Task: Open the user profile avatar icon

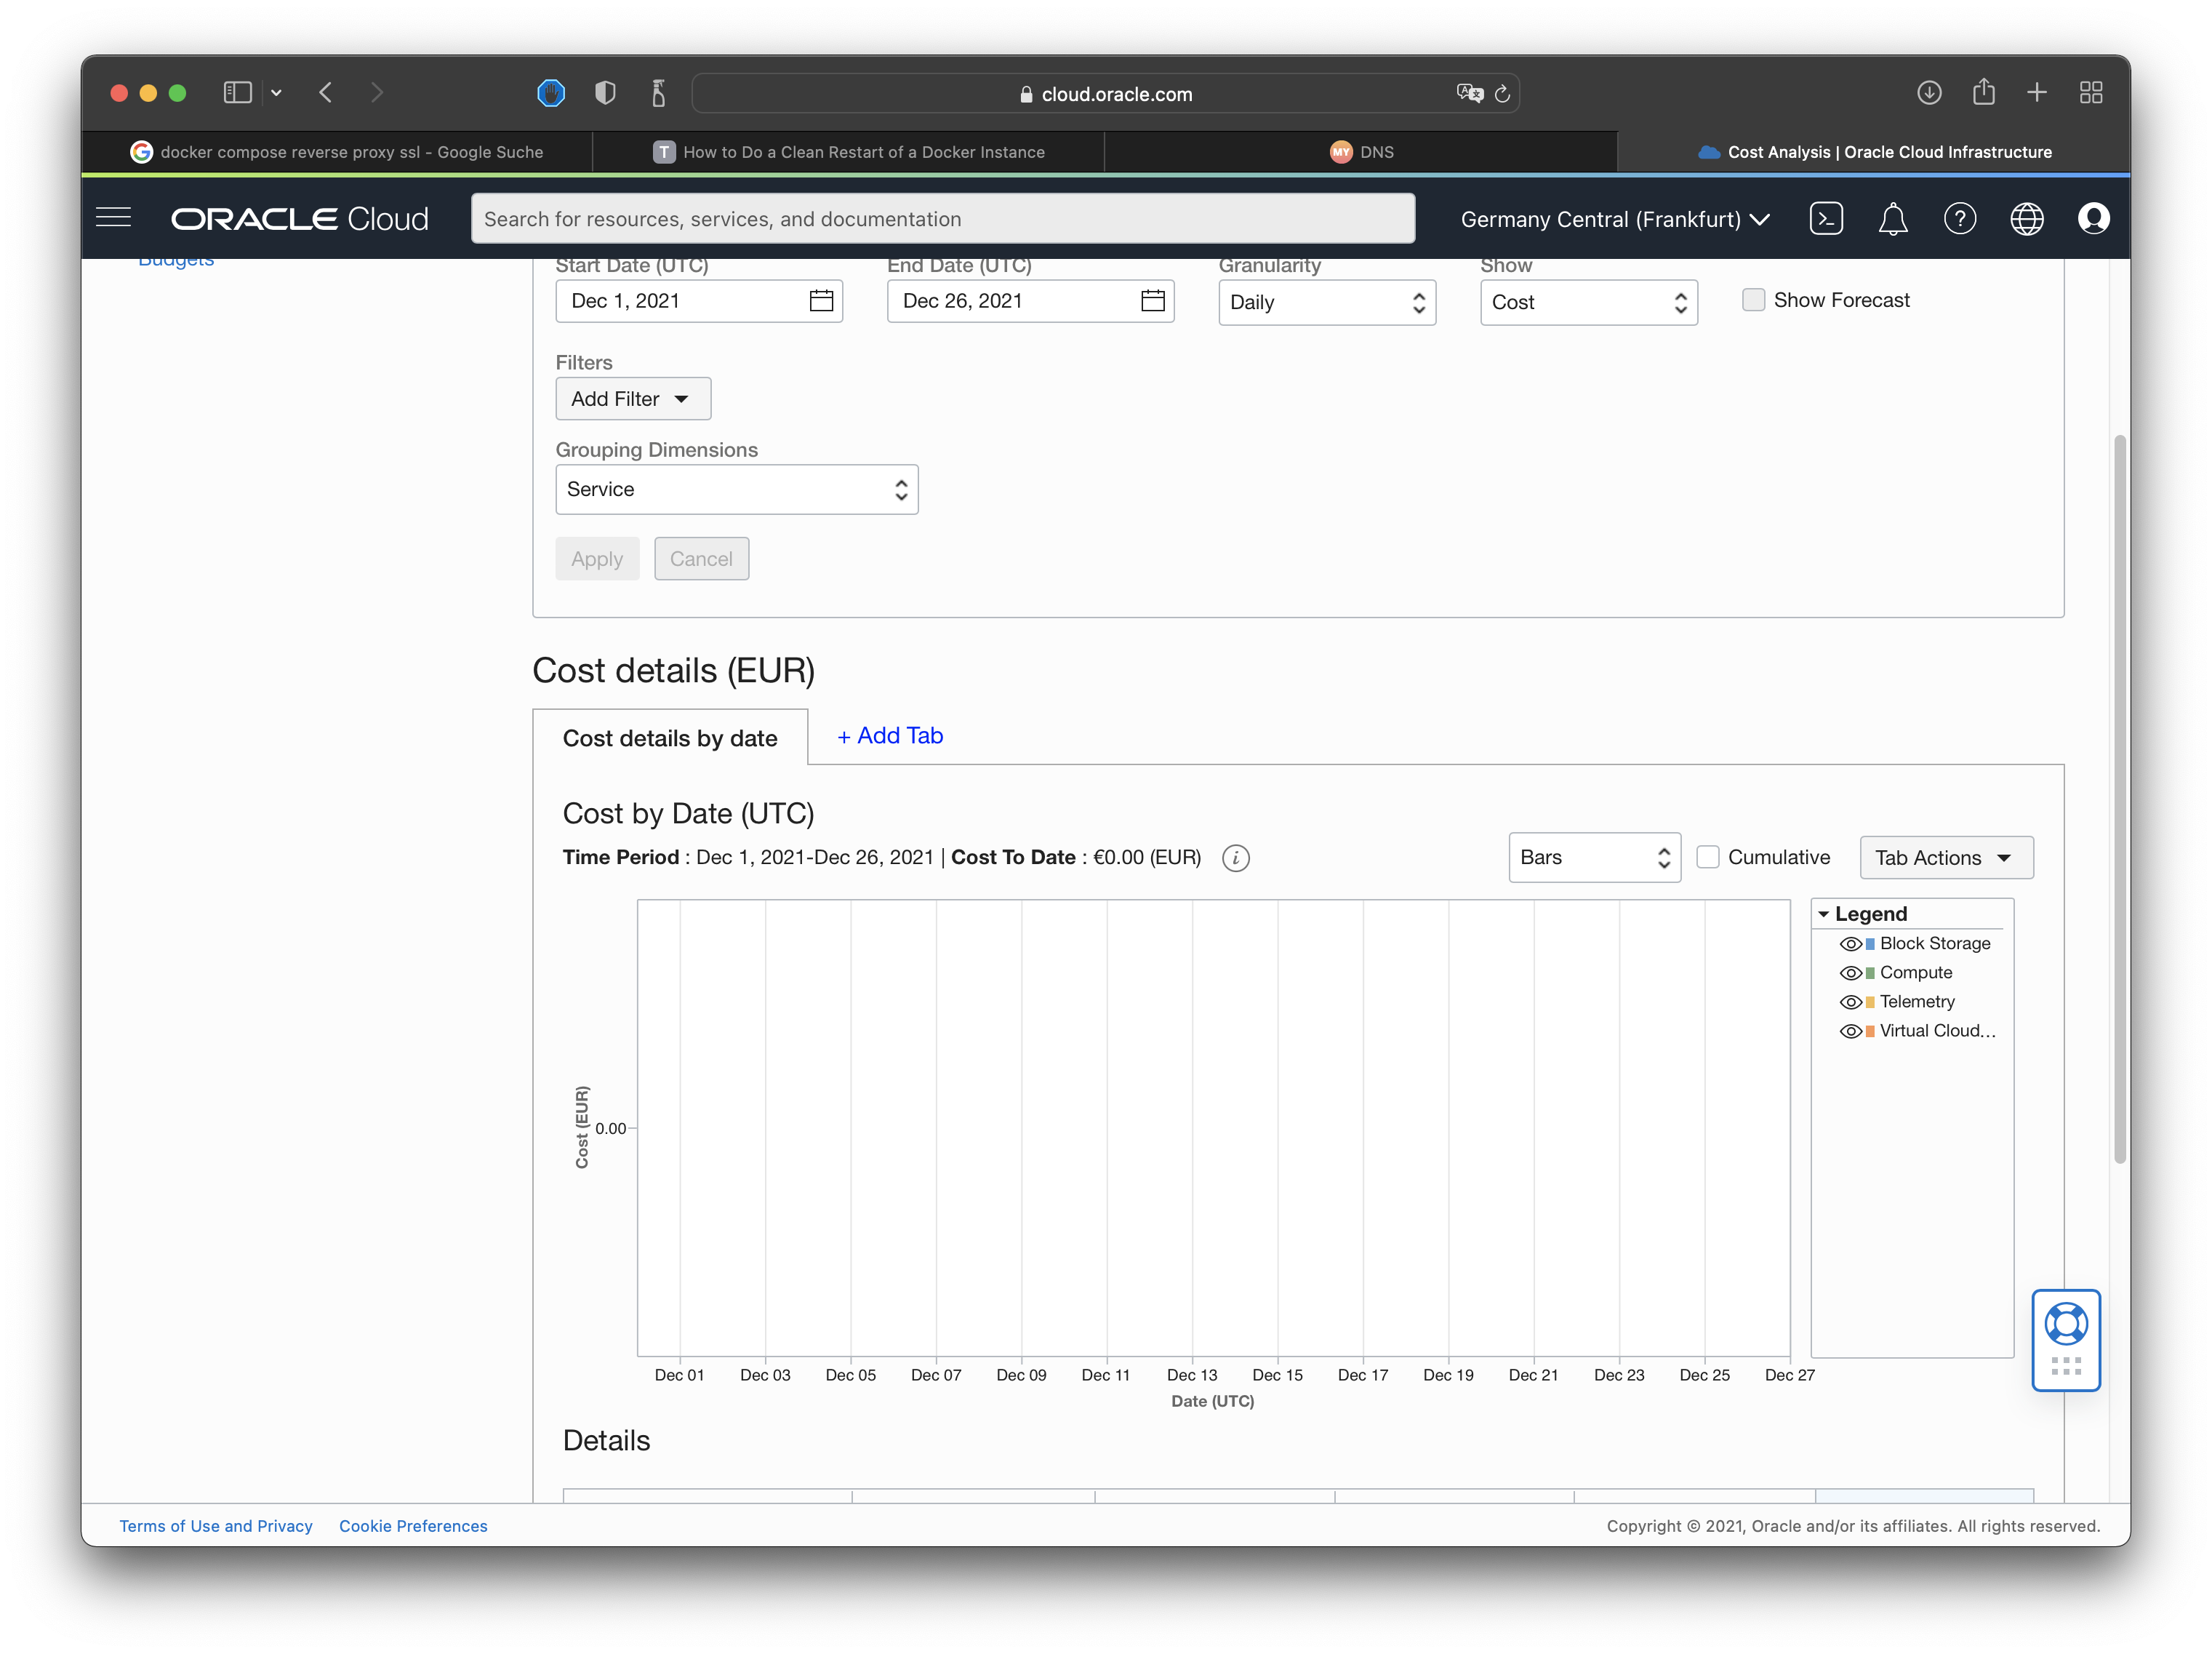Action: click(x=2093, y=219)
